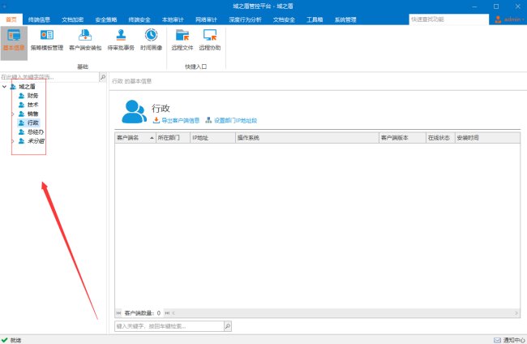Switch to the 终端信息 tab
Screen dimensions: 527x344
pyautogui.click(x=39, y=19)
